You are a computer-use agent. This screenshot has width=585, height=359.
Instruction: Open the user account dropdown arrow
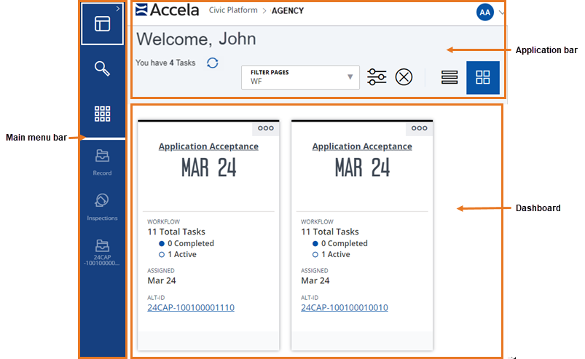coord(502,12)
